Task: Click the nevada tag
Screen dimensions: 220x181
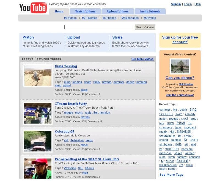Action: pyautogui.click(x=107, y=82)
